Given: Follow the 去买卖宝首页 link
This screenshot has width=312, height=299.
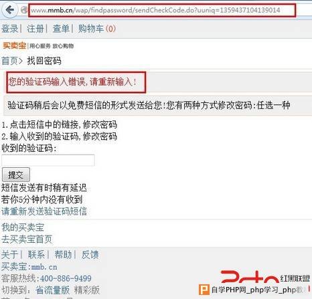Looking at the screenshot, I should tap(27, 239).
